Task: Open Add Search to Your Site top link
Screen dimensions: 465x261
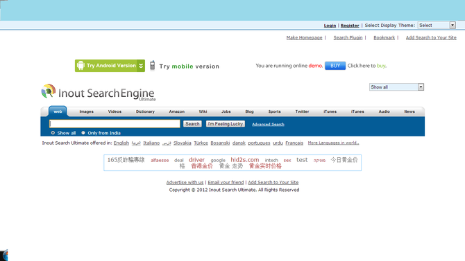Action: 431,37
